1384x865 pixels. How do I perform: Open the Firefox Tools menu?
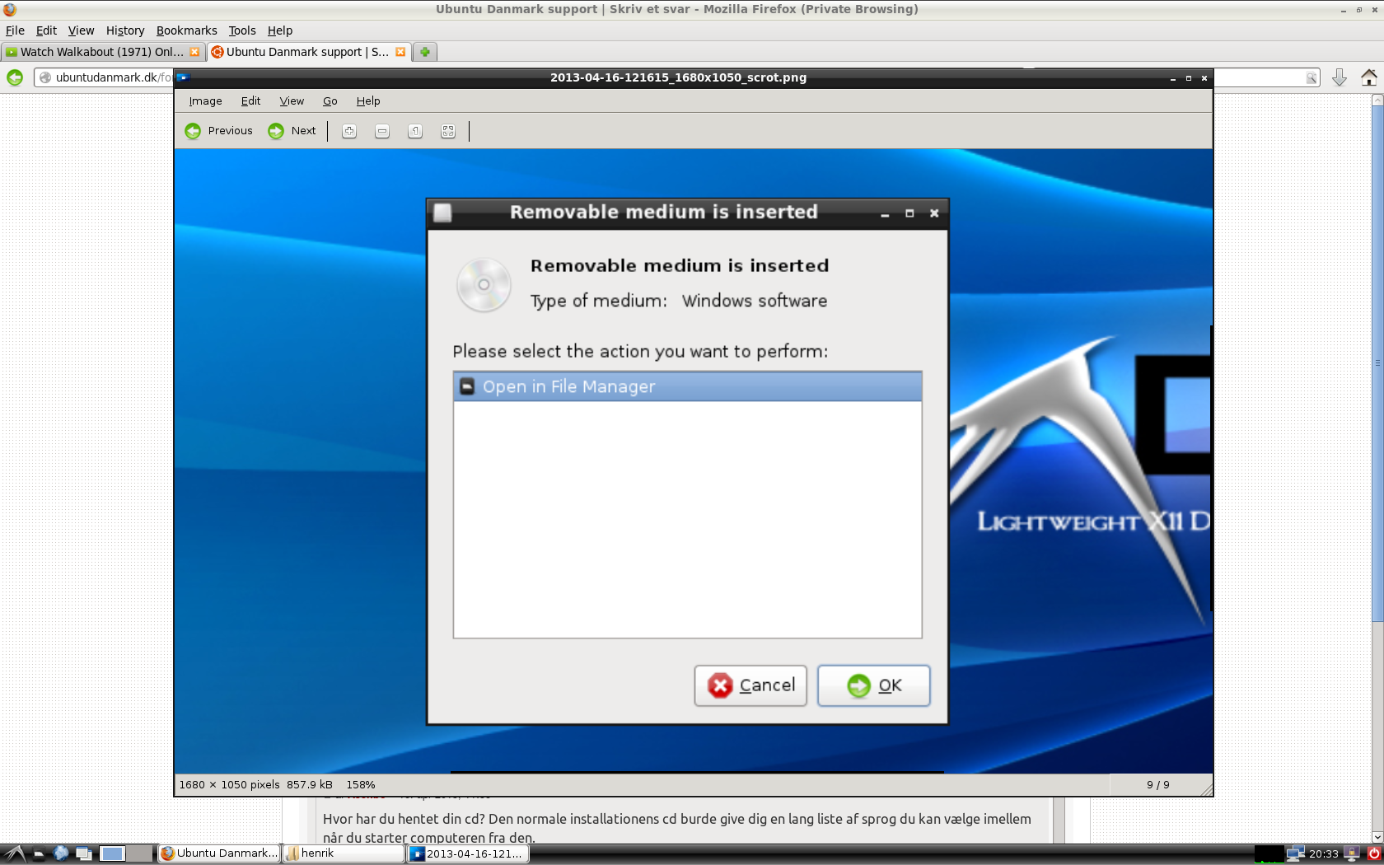(242, 30)
